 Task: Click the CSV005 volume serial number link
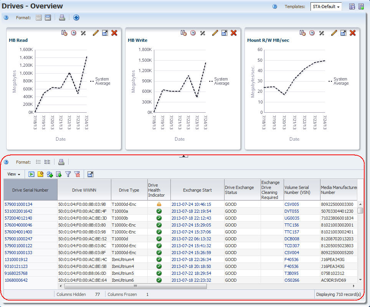pyautogui.click(x=291, y=204)
